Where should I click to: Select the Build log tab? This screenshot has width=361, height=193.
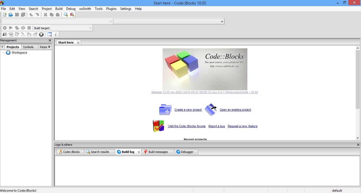coord(128,152)
